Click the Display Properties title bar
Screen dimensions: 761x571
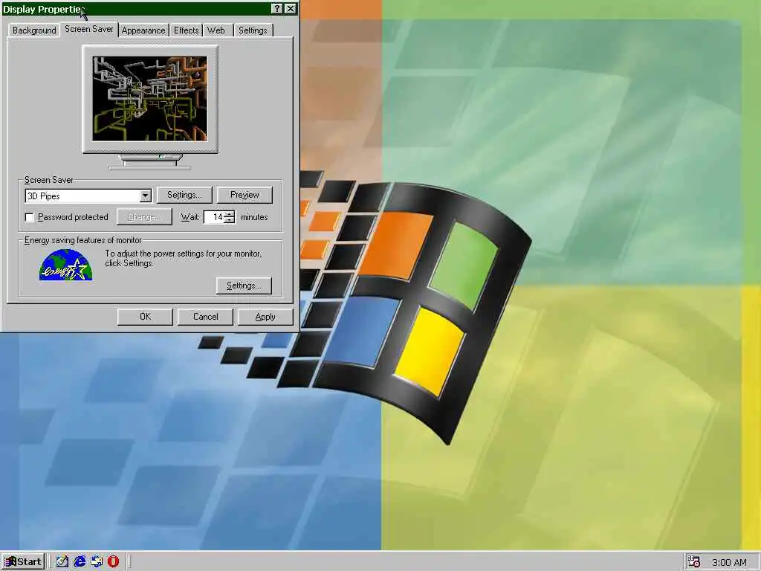coord(136,9)
